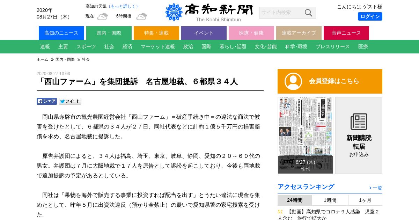Select 経済 in green submenu
The width and height of the screenshot is (419, 220).
(x=127, y=46)
